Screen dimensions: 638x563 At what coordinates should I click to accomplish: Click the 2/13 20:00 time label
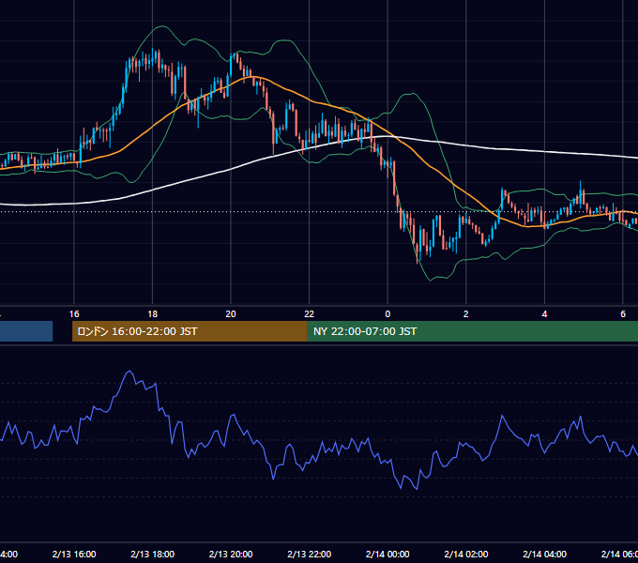coord(231,554)
